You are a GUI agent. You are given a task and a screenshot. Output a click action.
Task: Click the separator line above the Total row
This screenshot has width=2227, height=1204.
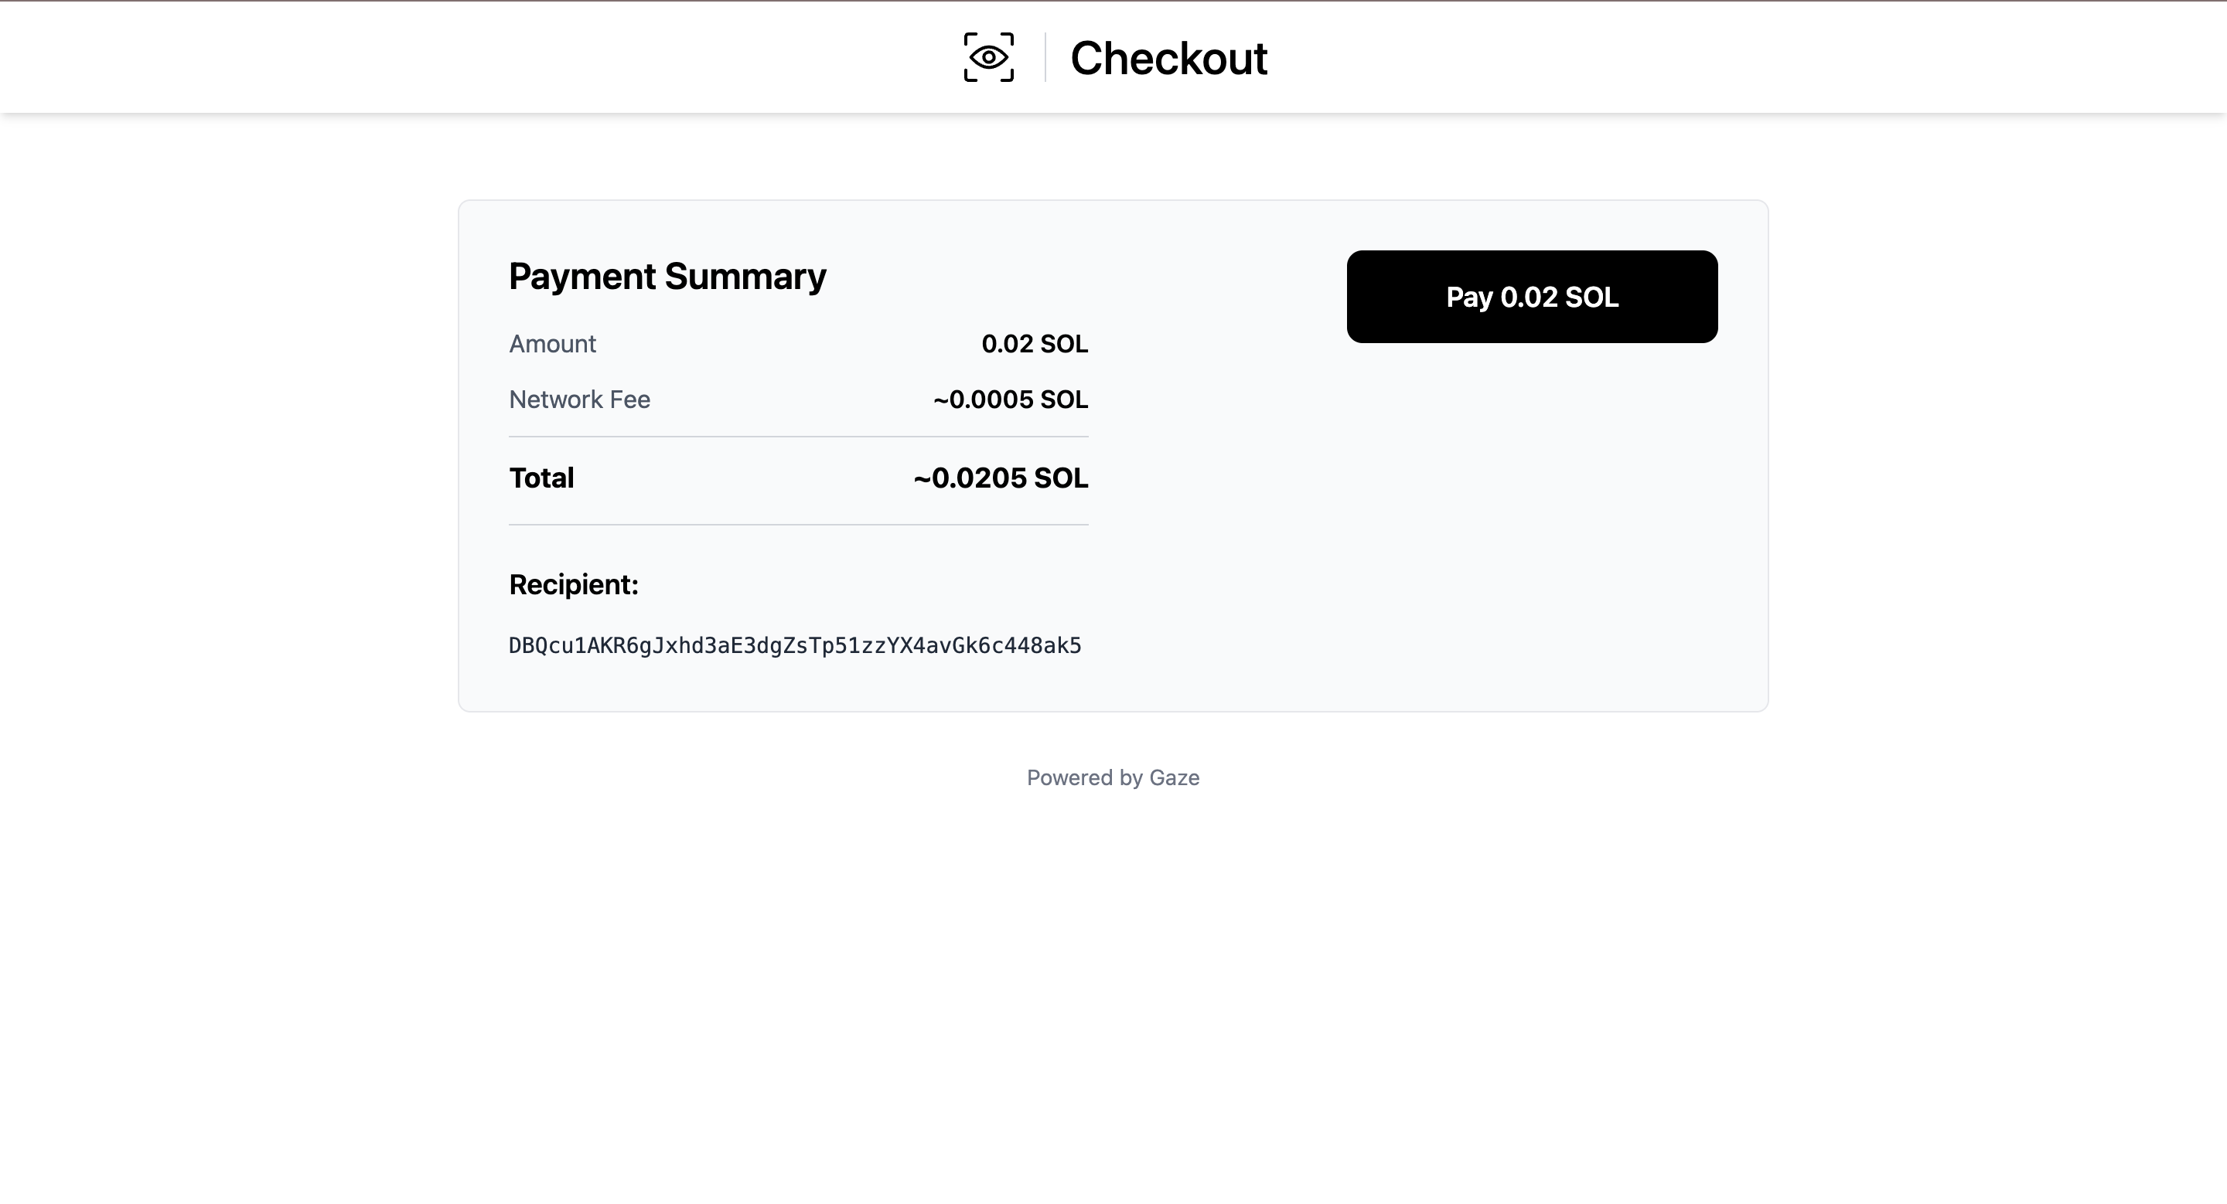click(x=798, y=437)
